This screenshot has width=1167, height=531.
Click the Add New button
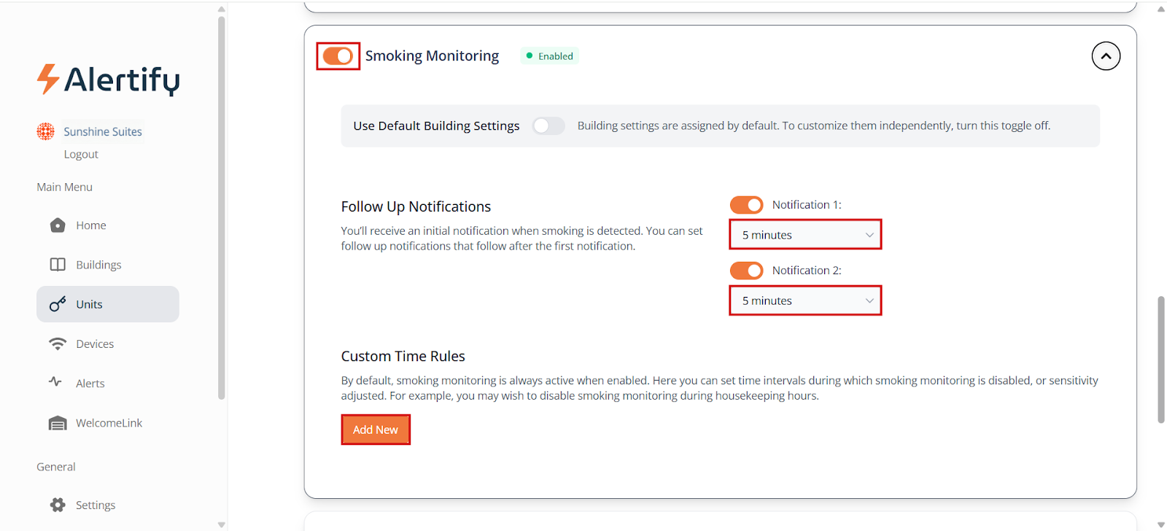[x=376, y=430]
